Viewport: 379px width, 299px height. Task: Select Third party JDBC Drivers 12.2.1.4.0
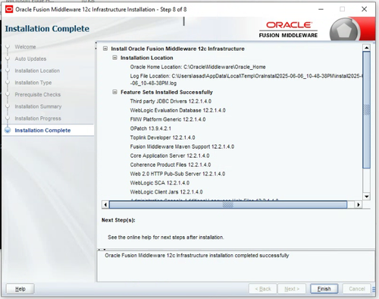click(171, 101)
